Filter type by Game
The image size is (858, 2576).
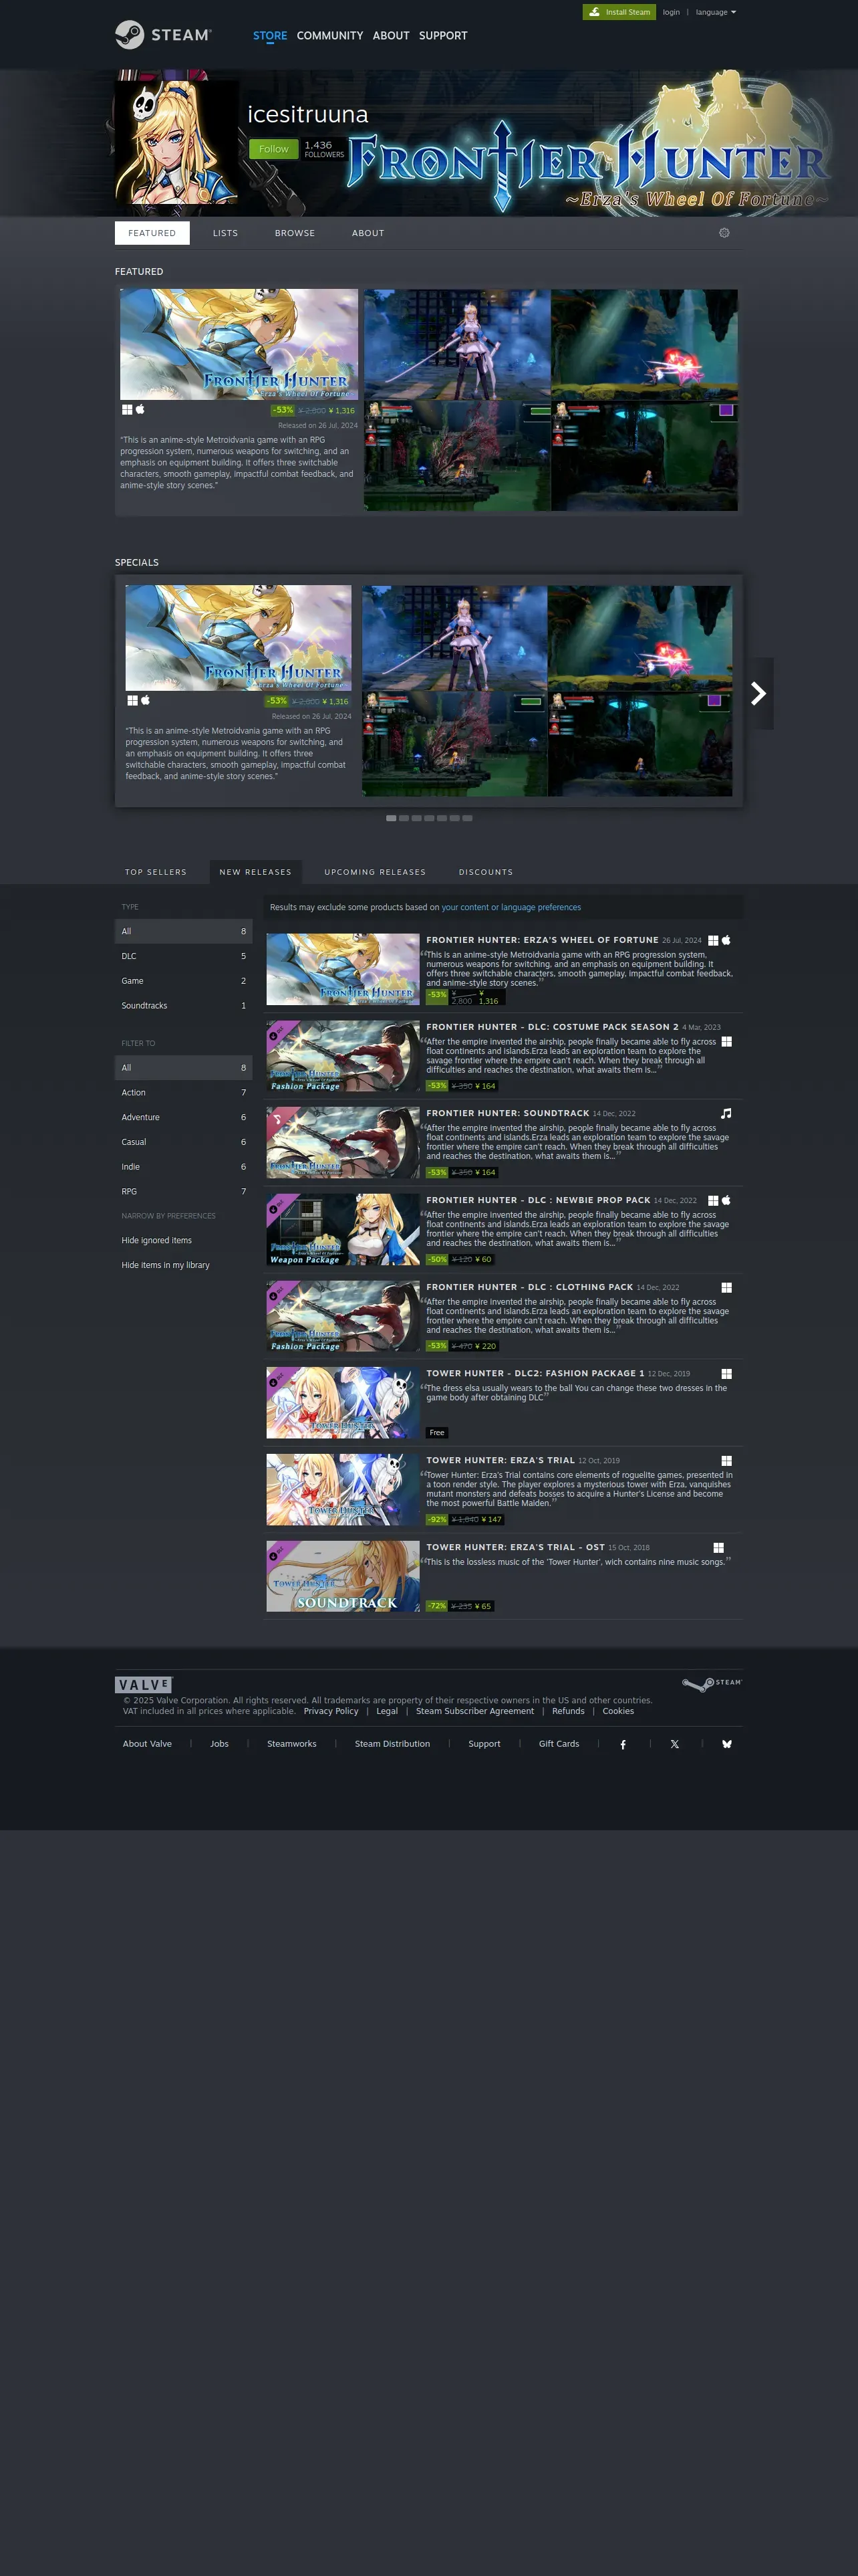(x=184, y=981)
